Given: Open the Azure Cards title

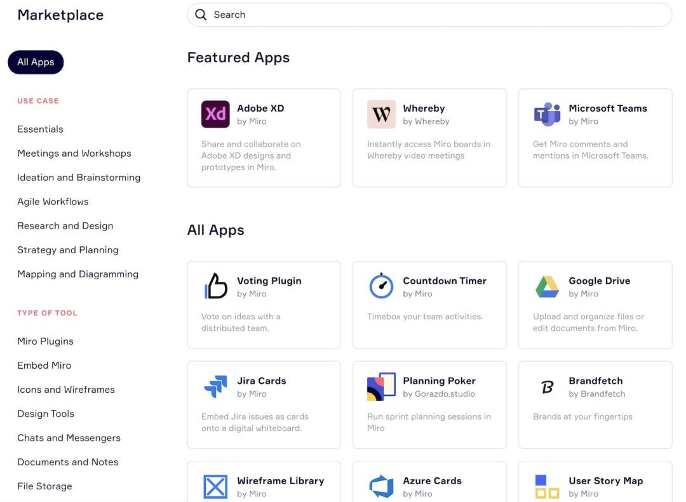Looking at the screenshot, I should point(433,481).
